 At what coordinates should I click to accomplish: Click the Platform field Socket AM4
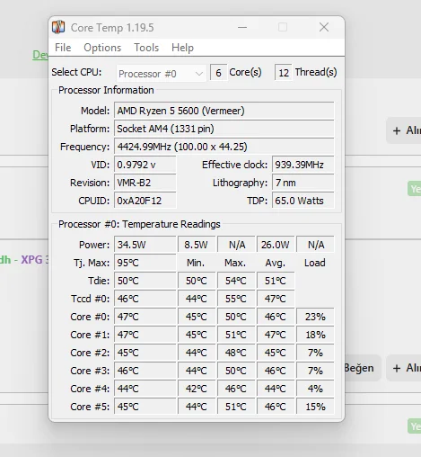[224, 129]
